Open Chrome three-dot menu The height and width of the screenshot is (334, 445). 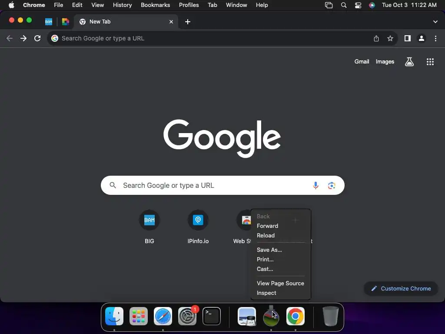click(x=435, y=38)
